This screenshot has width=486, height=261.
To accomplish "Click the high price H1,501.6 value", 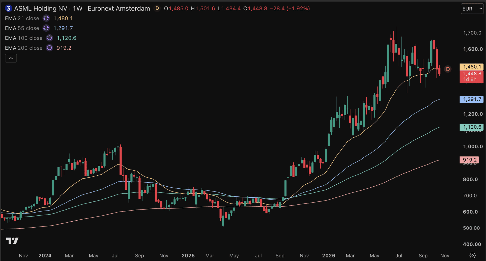I will coord(203,8).
